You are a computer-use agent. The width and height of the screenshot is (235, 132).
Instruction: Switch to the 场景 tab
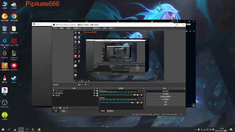pos(63,111)
